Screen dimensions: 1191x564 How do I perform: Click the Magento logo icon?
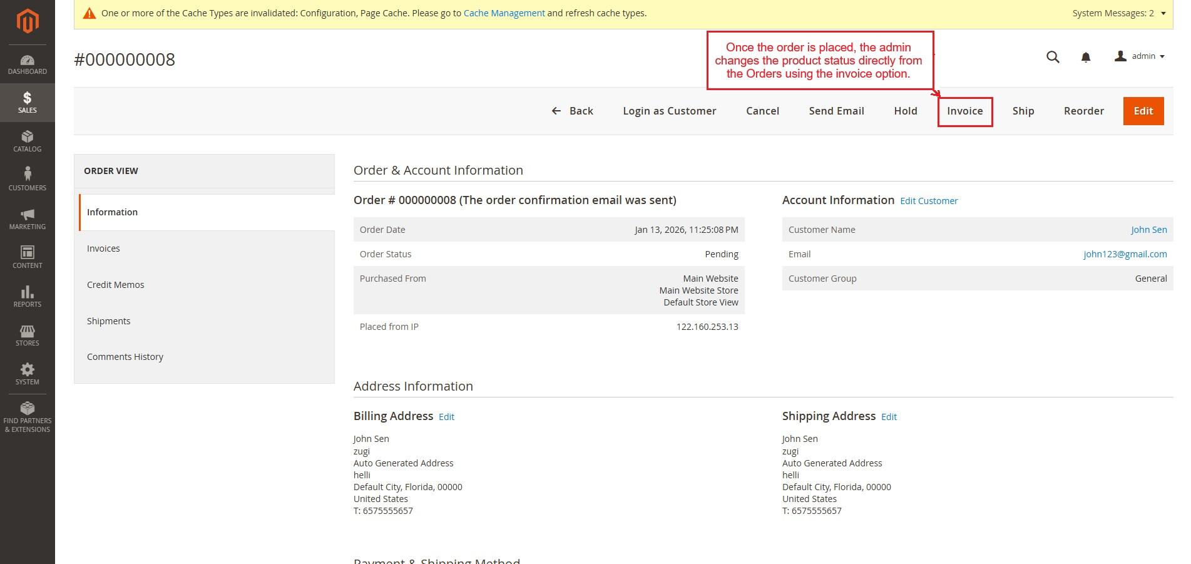(x=28, y=21)
